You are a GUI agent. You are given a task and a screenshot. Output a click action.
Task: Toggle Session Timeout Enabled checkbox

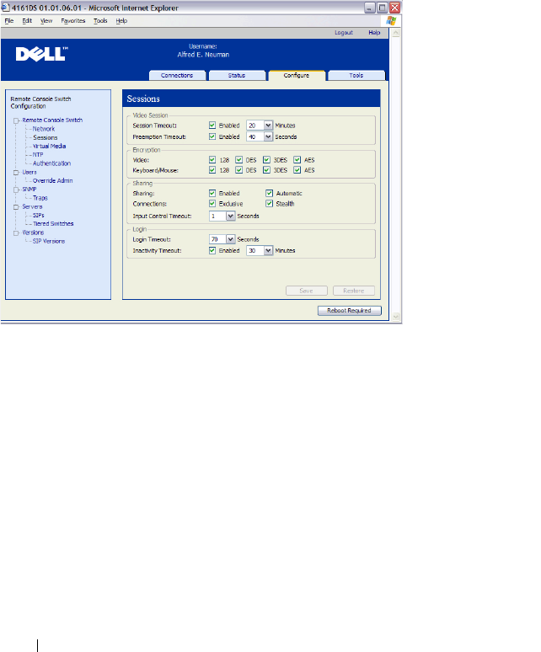coord(212,126)
